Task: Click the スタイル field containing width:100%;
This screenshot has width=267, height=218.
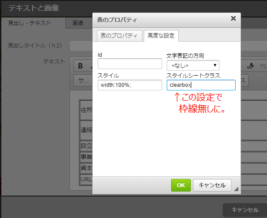Action: (x=130, y=85)
